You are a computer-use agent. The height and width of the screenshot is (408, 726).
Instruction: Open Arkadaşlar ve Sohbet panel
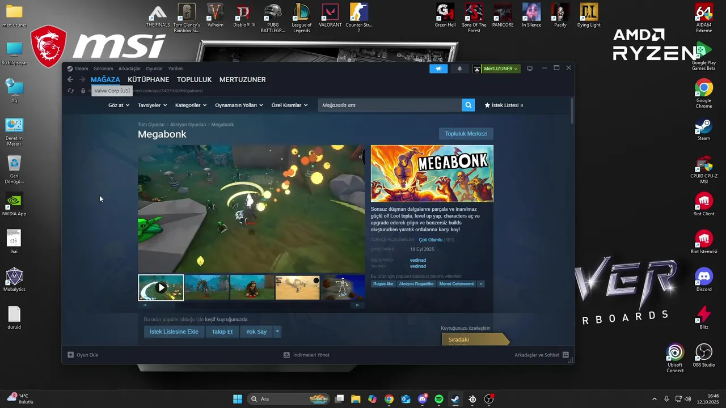point(541,355)
